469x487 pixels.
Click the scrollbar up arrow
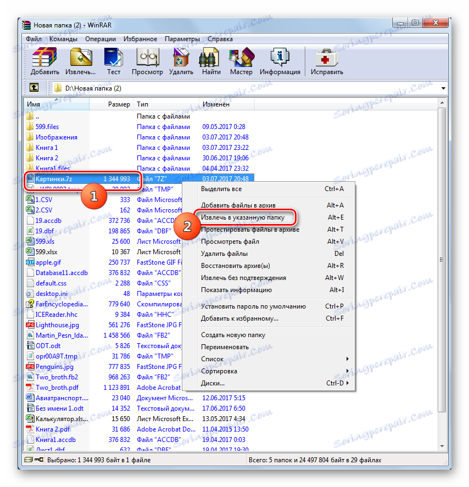[442, 102]
